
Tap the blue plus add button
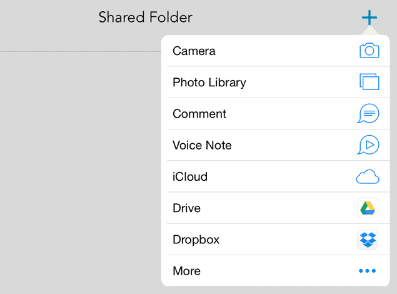pos(369,18)
